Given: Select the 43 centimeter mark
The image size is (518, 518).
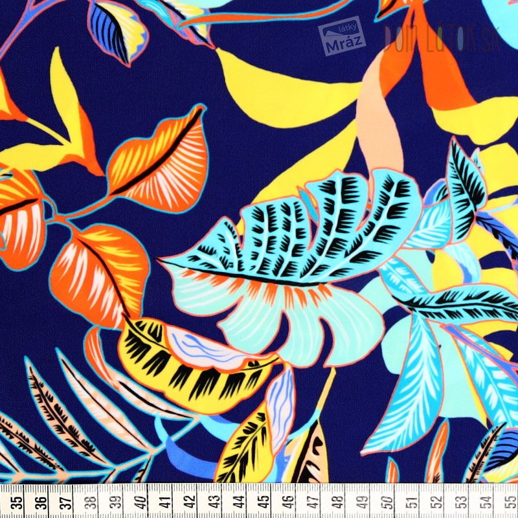Looking at the screenshot, I should [215, 503].
